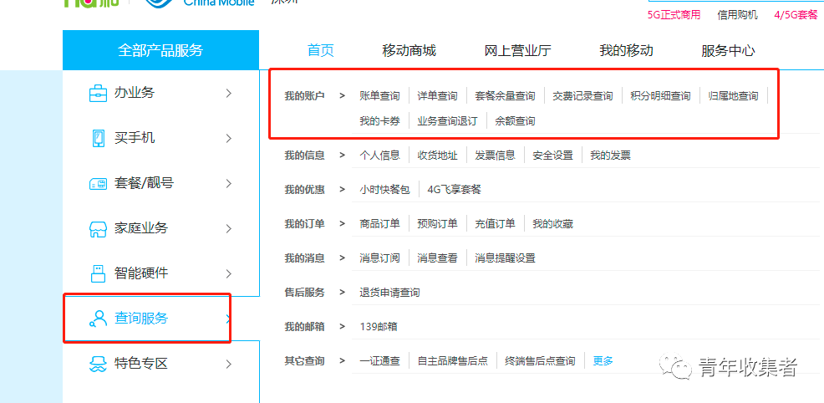Open the 全部产品服务 menu header
The height and width of the screenshot is (403, 824).
click(x=160, y=50)
